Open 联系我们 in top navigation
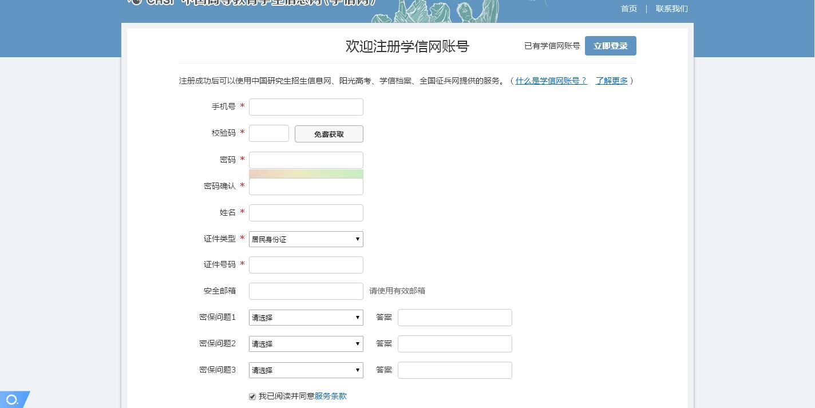The width and height of the screenshot is (815, 408). [671, 9]
